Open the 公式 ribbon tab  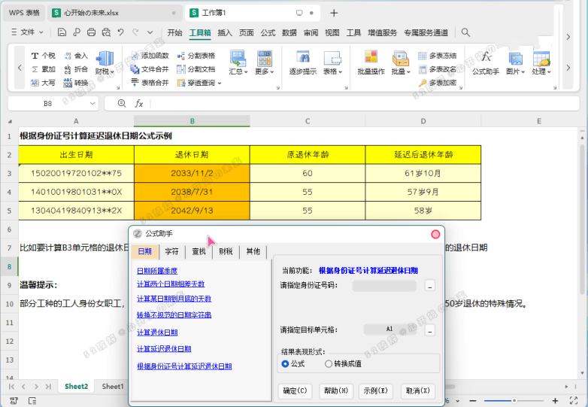[x=268, y=32]
